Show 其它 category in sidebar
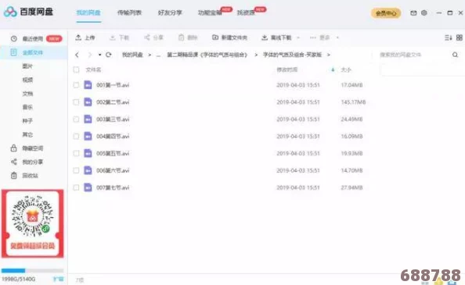This screenshot has height=285, width=465. tap(27, 134)
